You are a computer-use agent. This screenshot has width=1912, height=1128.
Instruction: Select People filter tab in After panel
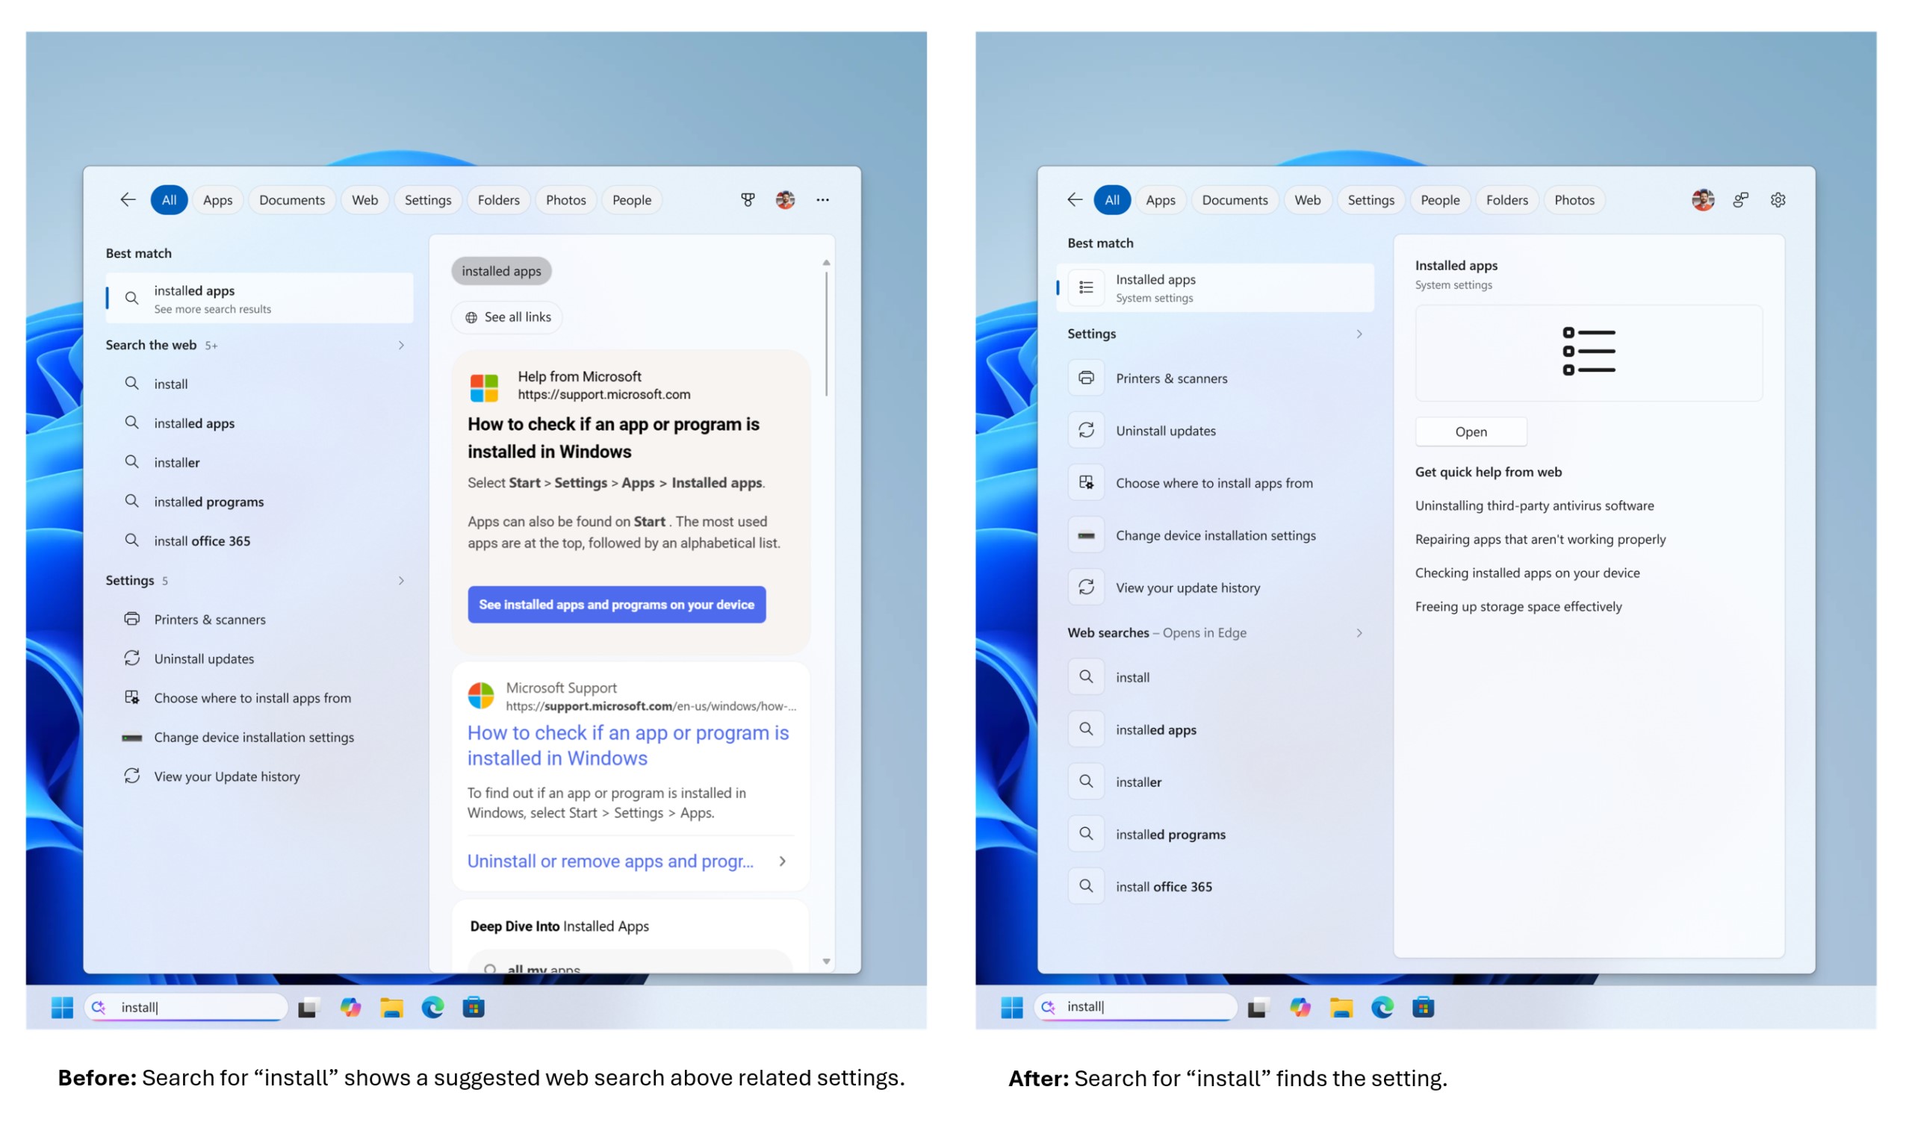1439,200
